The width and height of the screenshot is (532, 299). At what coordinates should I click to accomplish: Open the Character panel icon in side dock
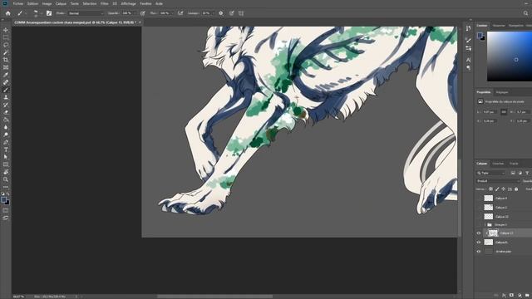(469, 60)
